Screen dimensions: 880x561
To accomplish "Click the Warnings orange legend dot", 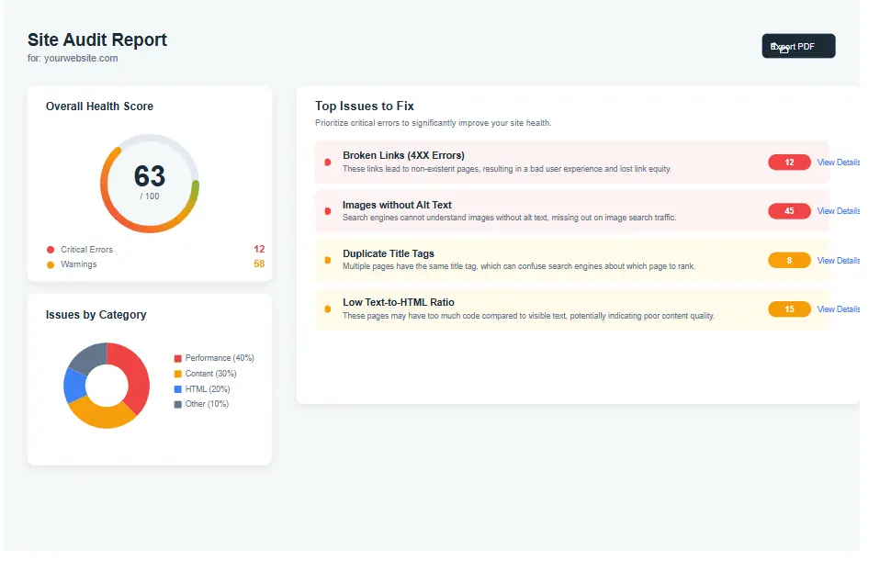I will click(51, 264).
